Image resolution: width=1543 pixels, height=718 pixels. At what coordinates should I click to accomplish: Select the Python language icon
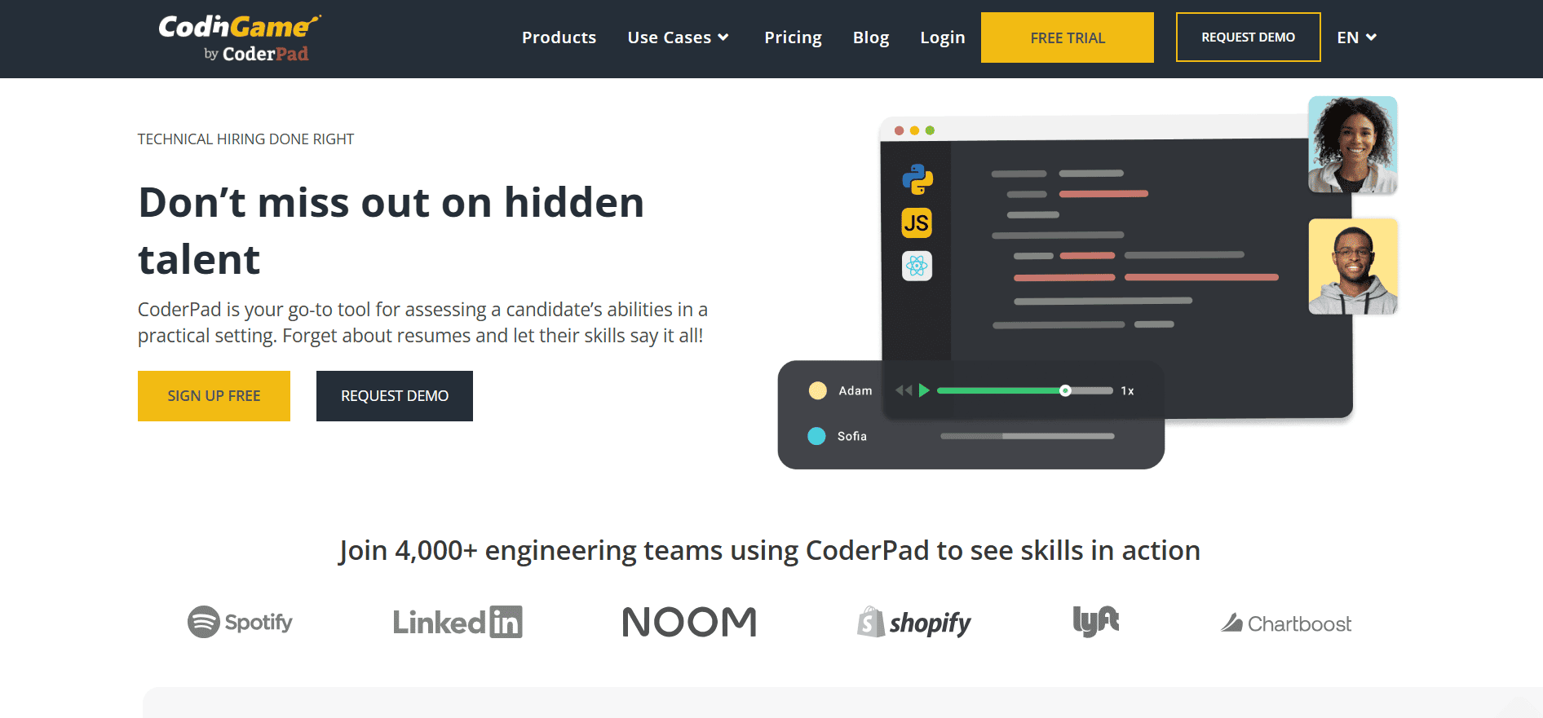point(917,179)
